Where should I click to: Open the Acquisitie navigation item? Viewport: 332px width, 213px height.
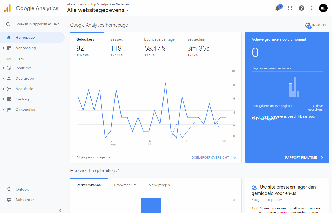(x=32, y=89)
